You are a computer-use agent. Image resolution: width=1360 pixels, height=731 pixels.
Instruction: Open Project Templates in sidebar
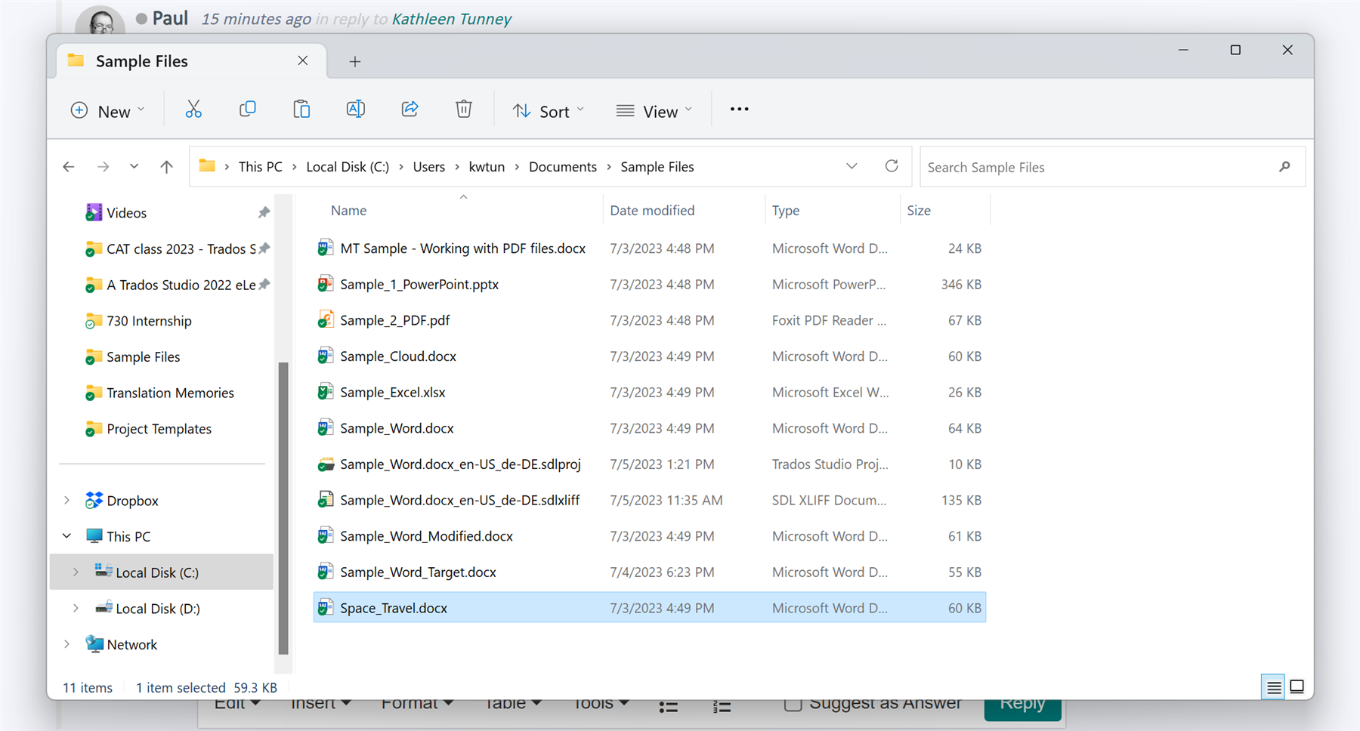(x=159, y=429)
